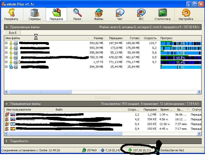The width and height of the screenshot is (205, 155).
Task: Click client icon of user uploading 1,2 Мб
Action: (x=7, y=115)
